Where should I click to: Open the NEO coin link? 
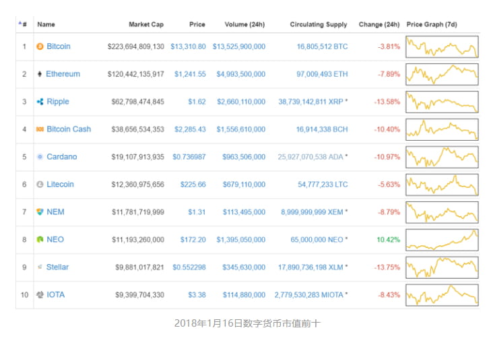coord(55,239)
